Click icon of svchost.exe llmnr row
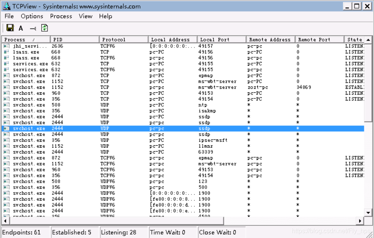 coord(7,146)
